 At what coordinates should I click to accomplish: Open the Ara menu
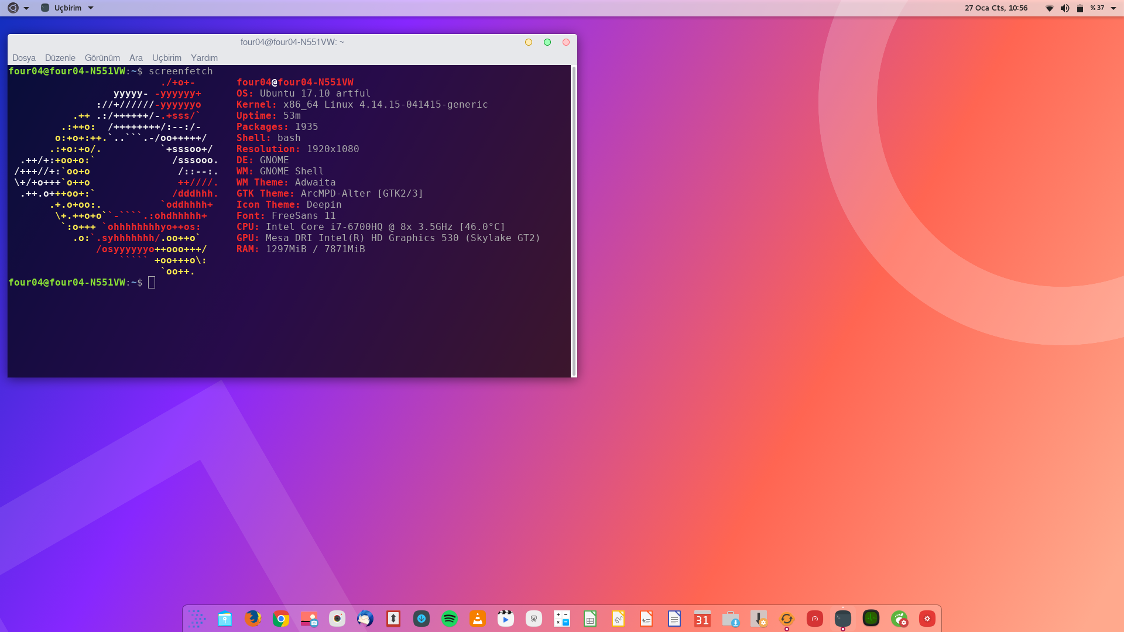click(136, 58)
